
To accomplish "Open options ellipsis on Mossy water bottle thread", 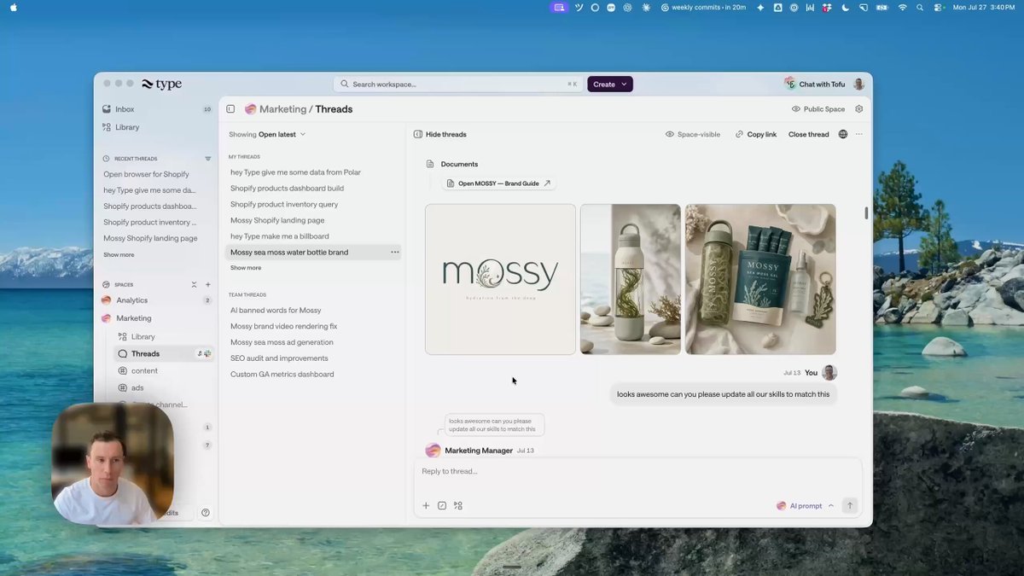I will point(394,253).
